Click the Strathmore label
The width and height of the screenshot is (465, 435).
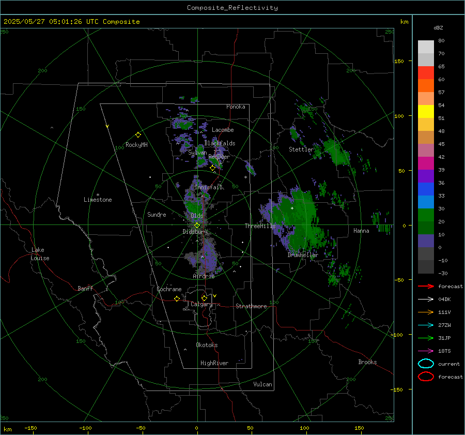pos(251,306)
